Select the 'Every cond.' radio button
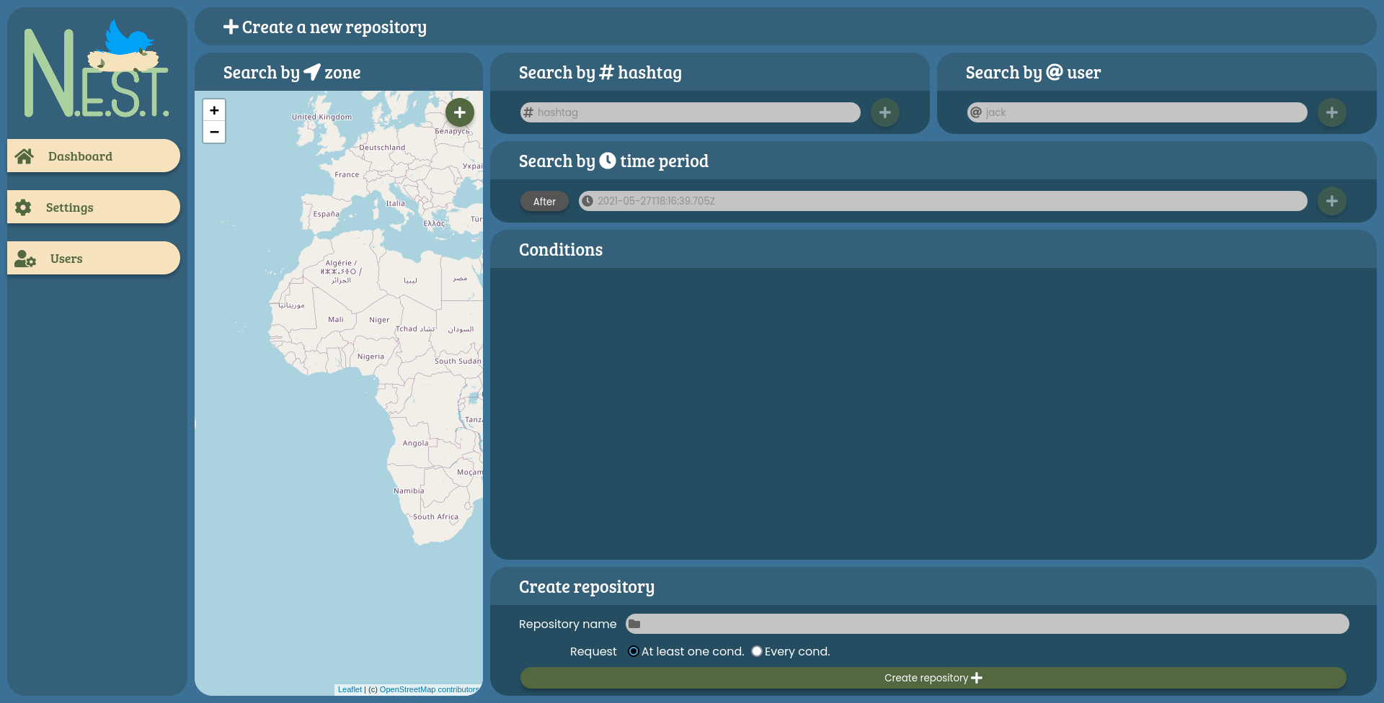The image size is (1384, 703). tap(756, 651)
